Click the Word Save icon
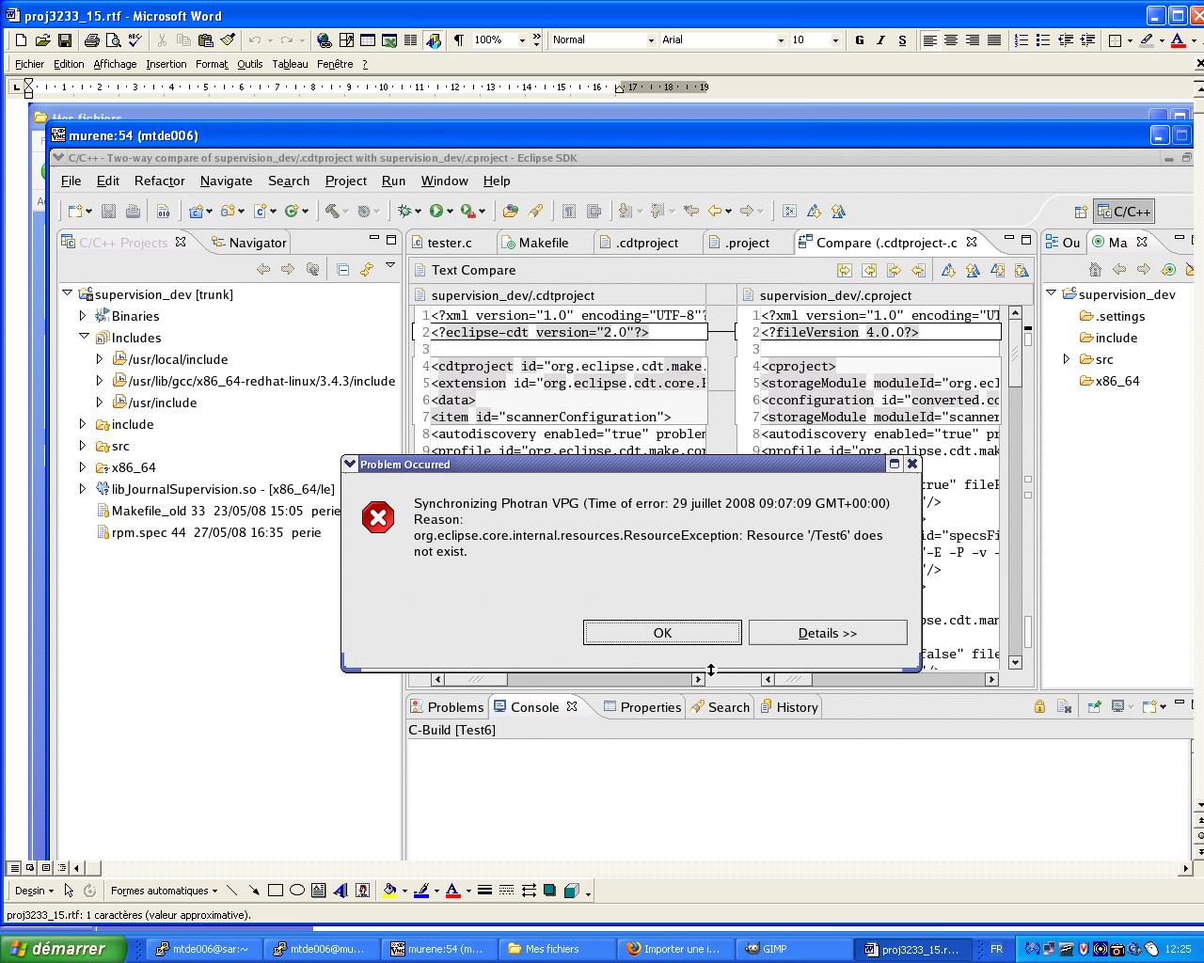Viewport: 1204px width, 963px height. [65, 40]
